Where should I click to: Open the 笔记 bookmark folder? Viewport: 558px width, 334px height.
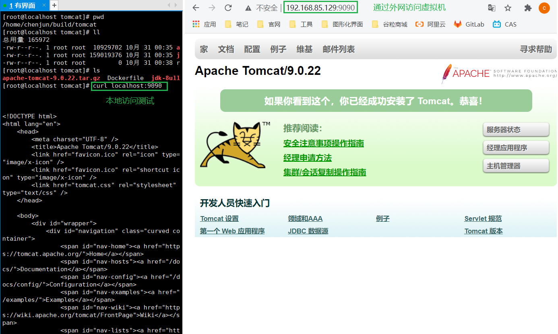coord(237,24)
